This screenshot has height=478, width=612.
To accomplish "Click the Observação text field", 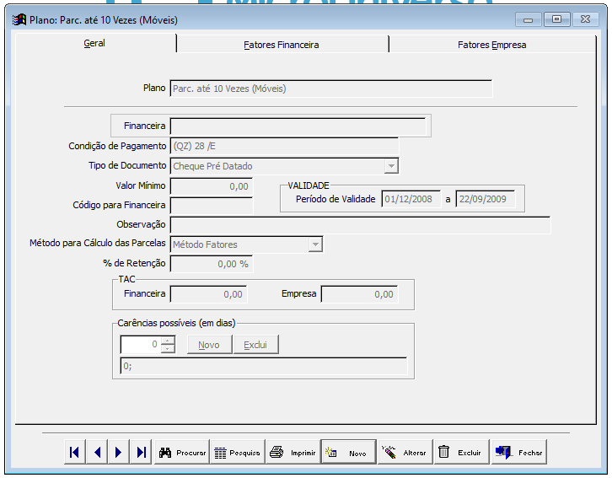I will point(360,225).
